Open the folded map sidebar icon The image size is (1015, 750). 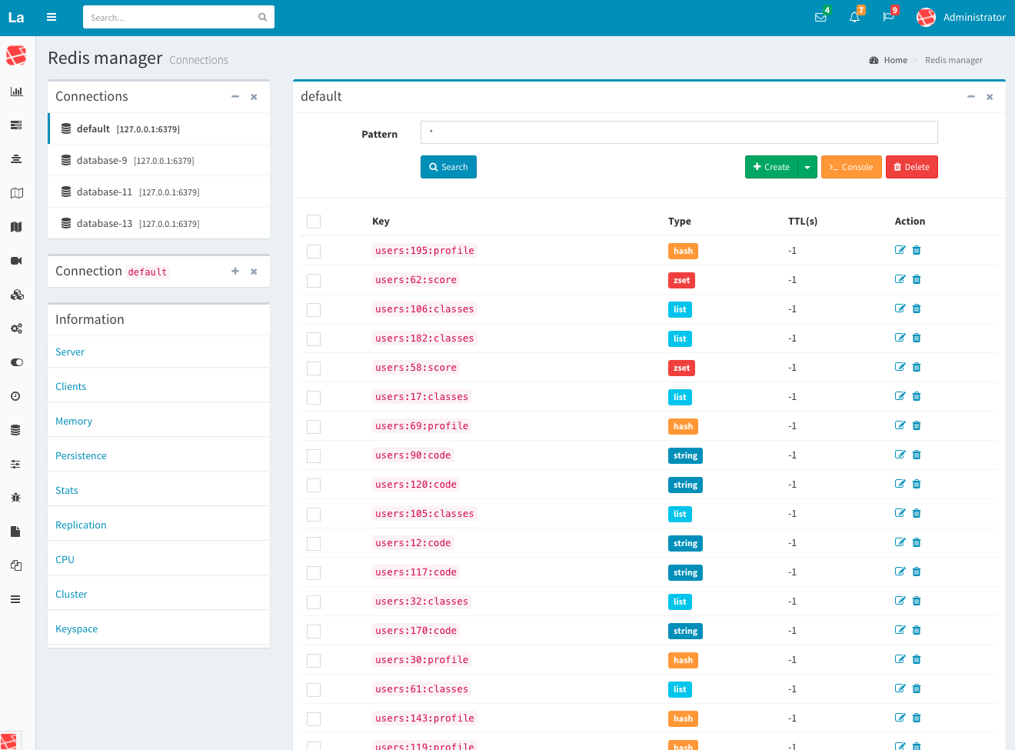coord(16,193)
